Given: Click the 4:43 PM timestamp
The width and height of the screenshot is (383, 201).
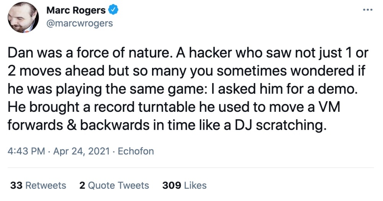Looking at the screenshot, I should pos(26,151).
